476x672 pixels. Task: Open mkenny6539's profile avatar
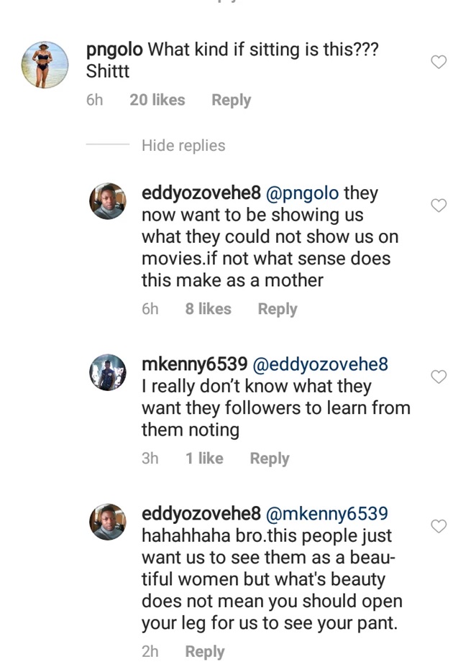pyautogui.click(x=108, y=372)
